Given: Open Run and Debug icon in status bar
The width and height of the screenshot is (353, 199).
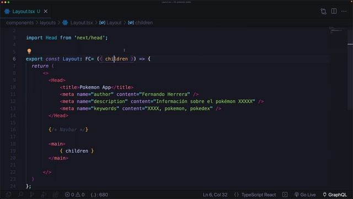Looking at the screenshot, I should 44,195.
